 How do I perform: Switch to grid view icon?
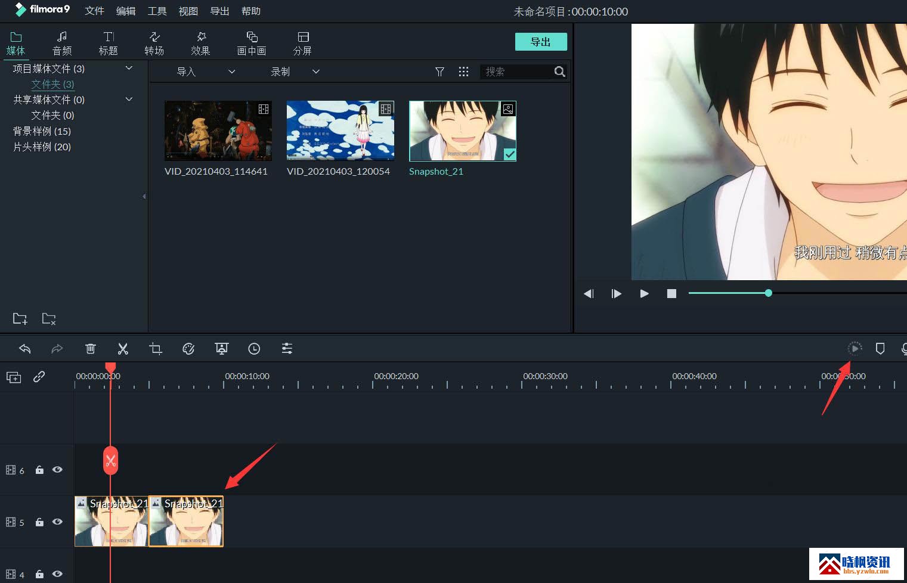pyautogui.click(x=463, y=72)
